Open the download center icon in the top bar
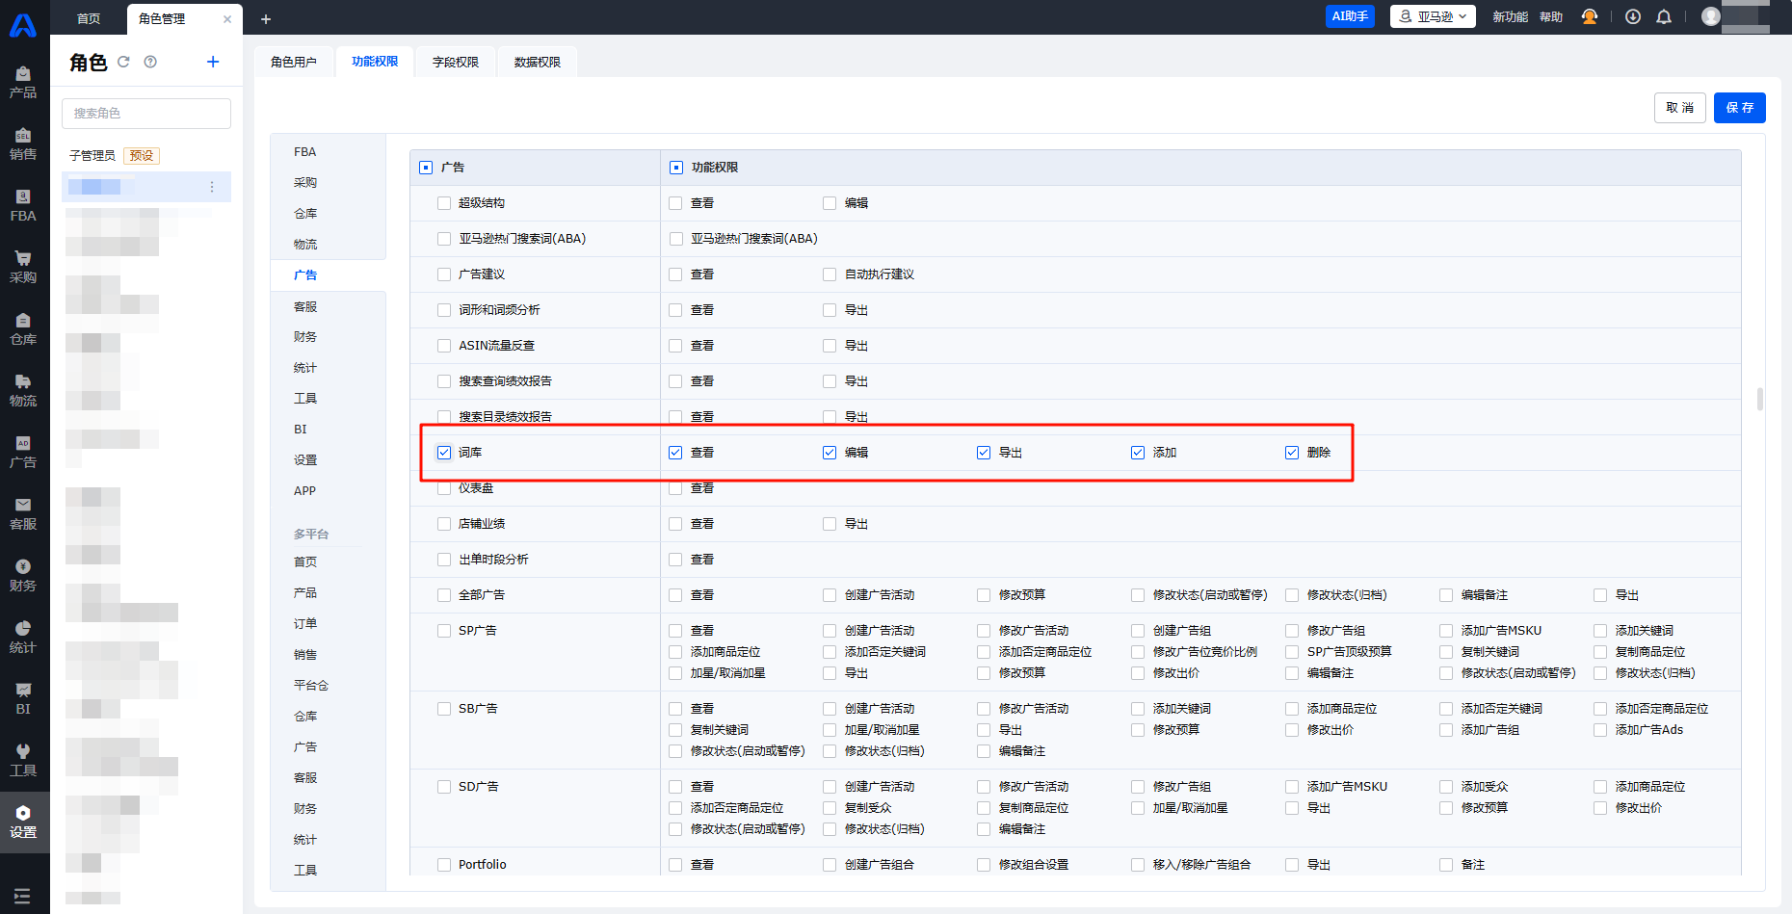The height and width of the screenshot is (914, 1792). [1633, 16]
